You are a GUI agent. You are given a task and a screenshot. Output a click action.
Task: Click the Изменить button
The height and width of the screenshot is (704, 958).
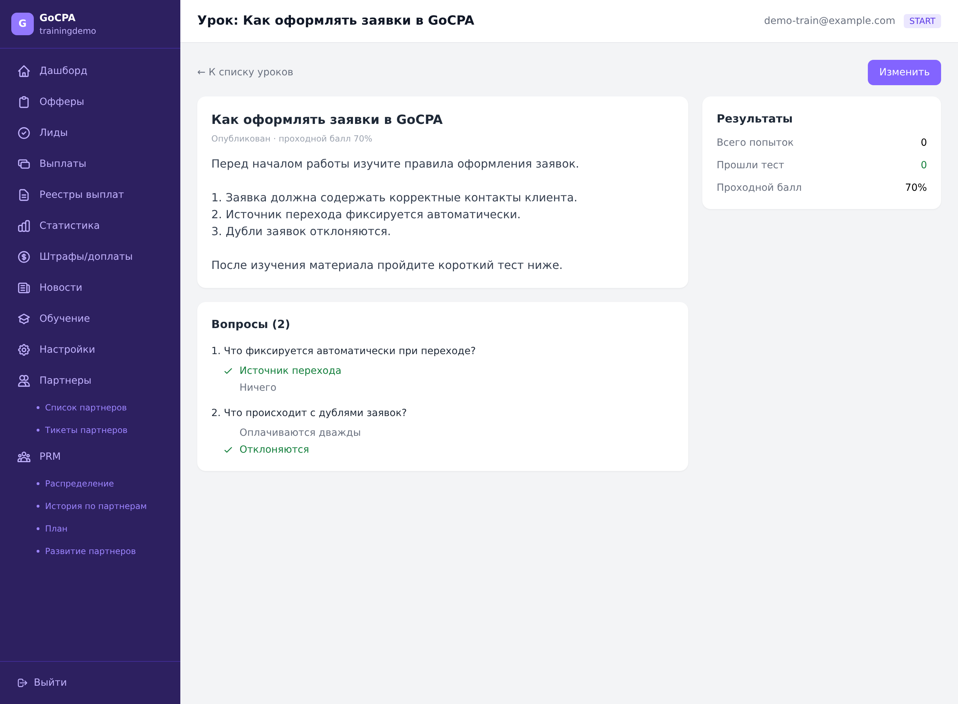[x=904, y=73]
